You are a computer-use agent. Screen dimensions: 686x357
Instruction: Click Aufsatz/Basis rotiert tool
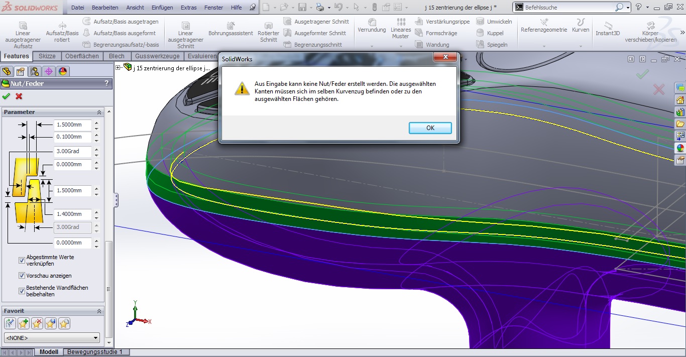coord(62,33)
